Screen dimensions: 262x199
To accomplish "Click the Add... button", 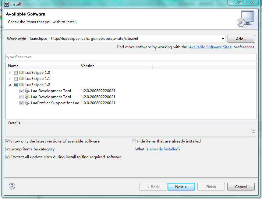I will coord(241,39).
